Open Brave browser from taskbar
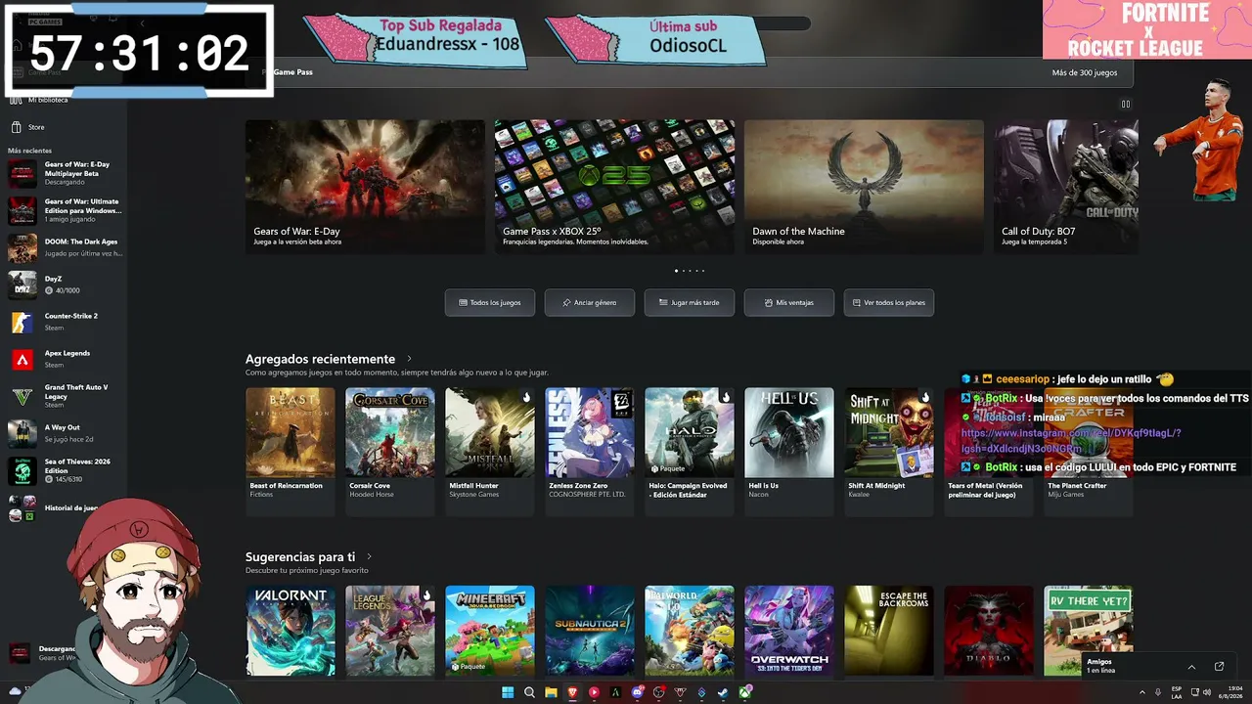1252x704 pixels. point(572,692)
